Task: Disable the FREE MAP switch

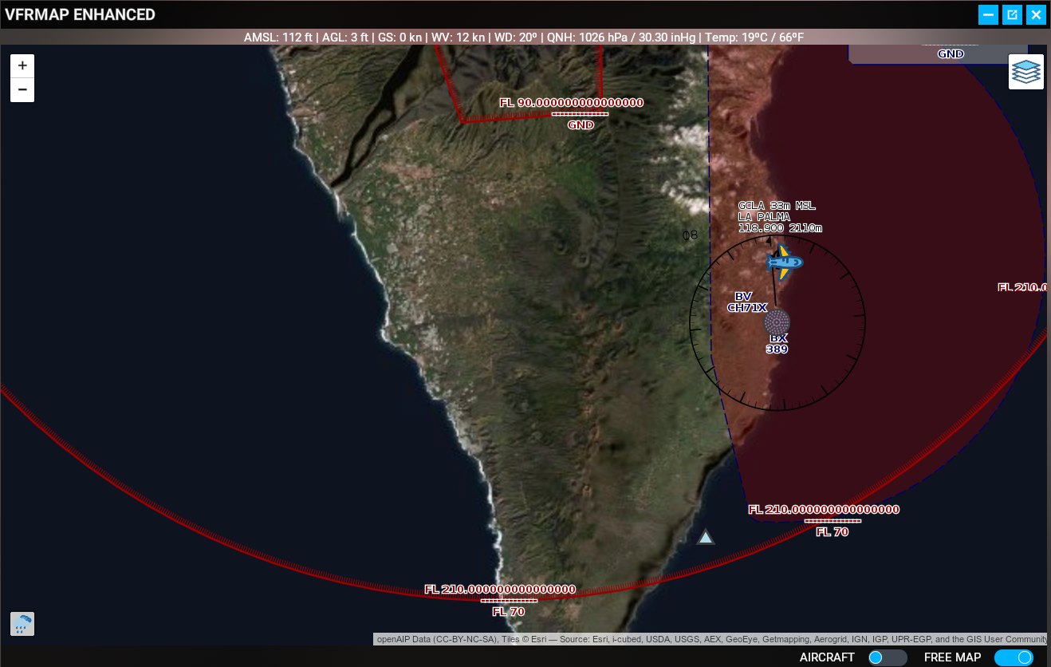Action: (1013, 657)
